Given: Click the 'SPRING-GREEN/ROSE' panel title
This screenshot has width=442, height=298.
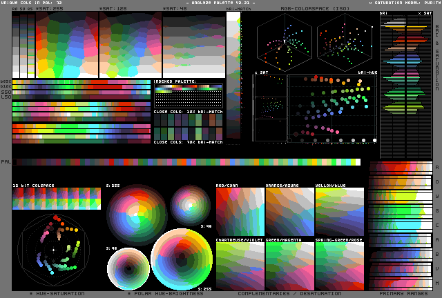Looking at the screenshot, I should click(338, 240).
